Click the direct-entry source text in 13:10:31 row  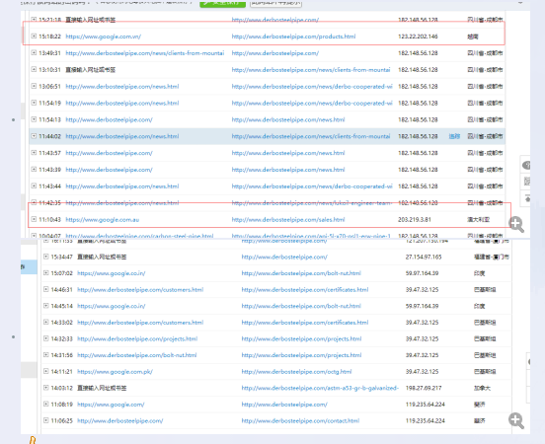(x=91, y=70)
